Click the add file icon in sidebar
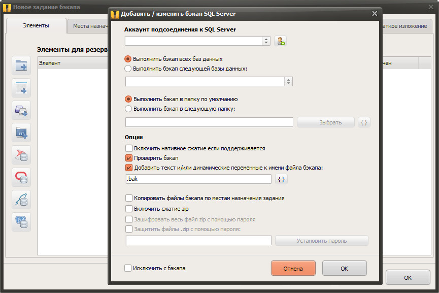This screenshot has width=439, height=293. pyautogui.click(x=21, y=88)
